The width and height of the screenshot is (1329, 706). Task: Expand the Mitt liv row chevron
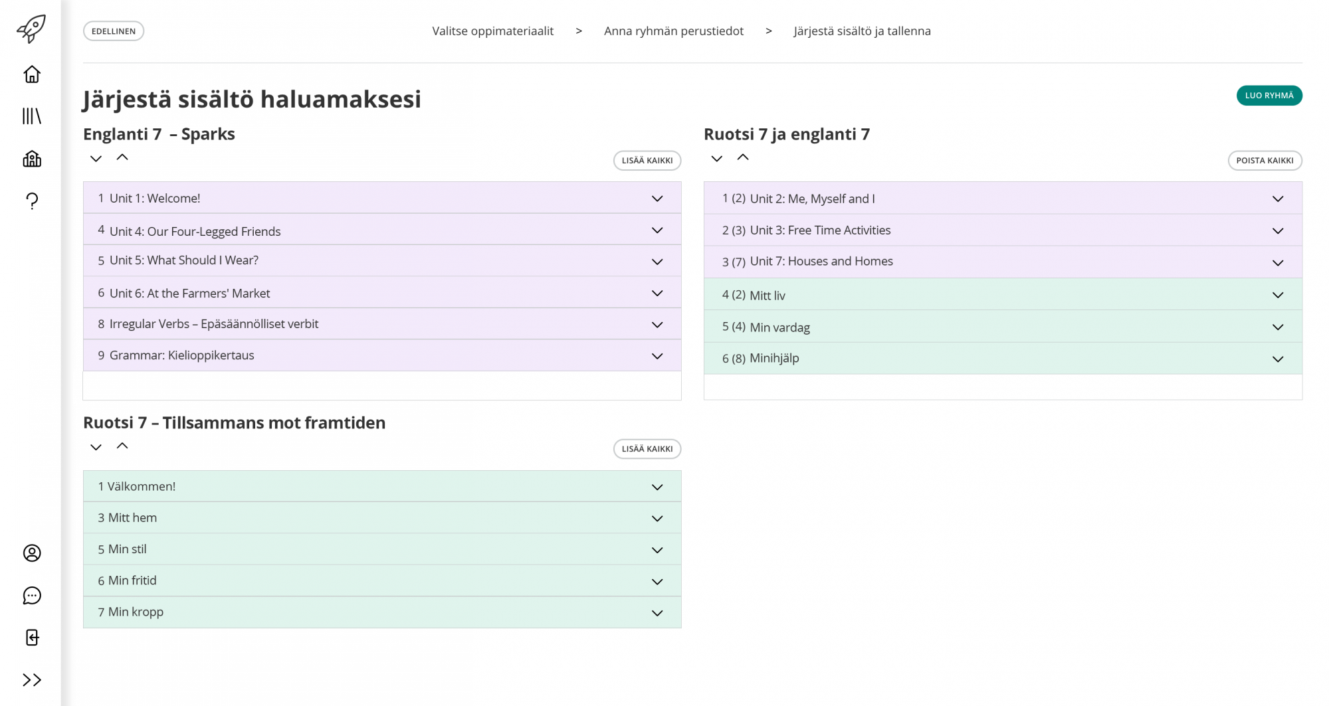pos(1277,296)
